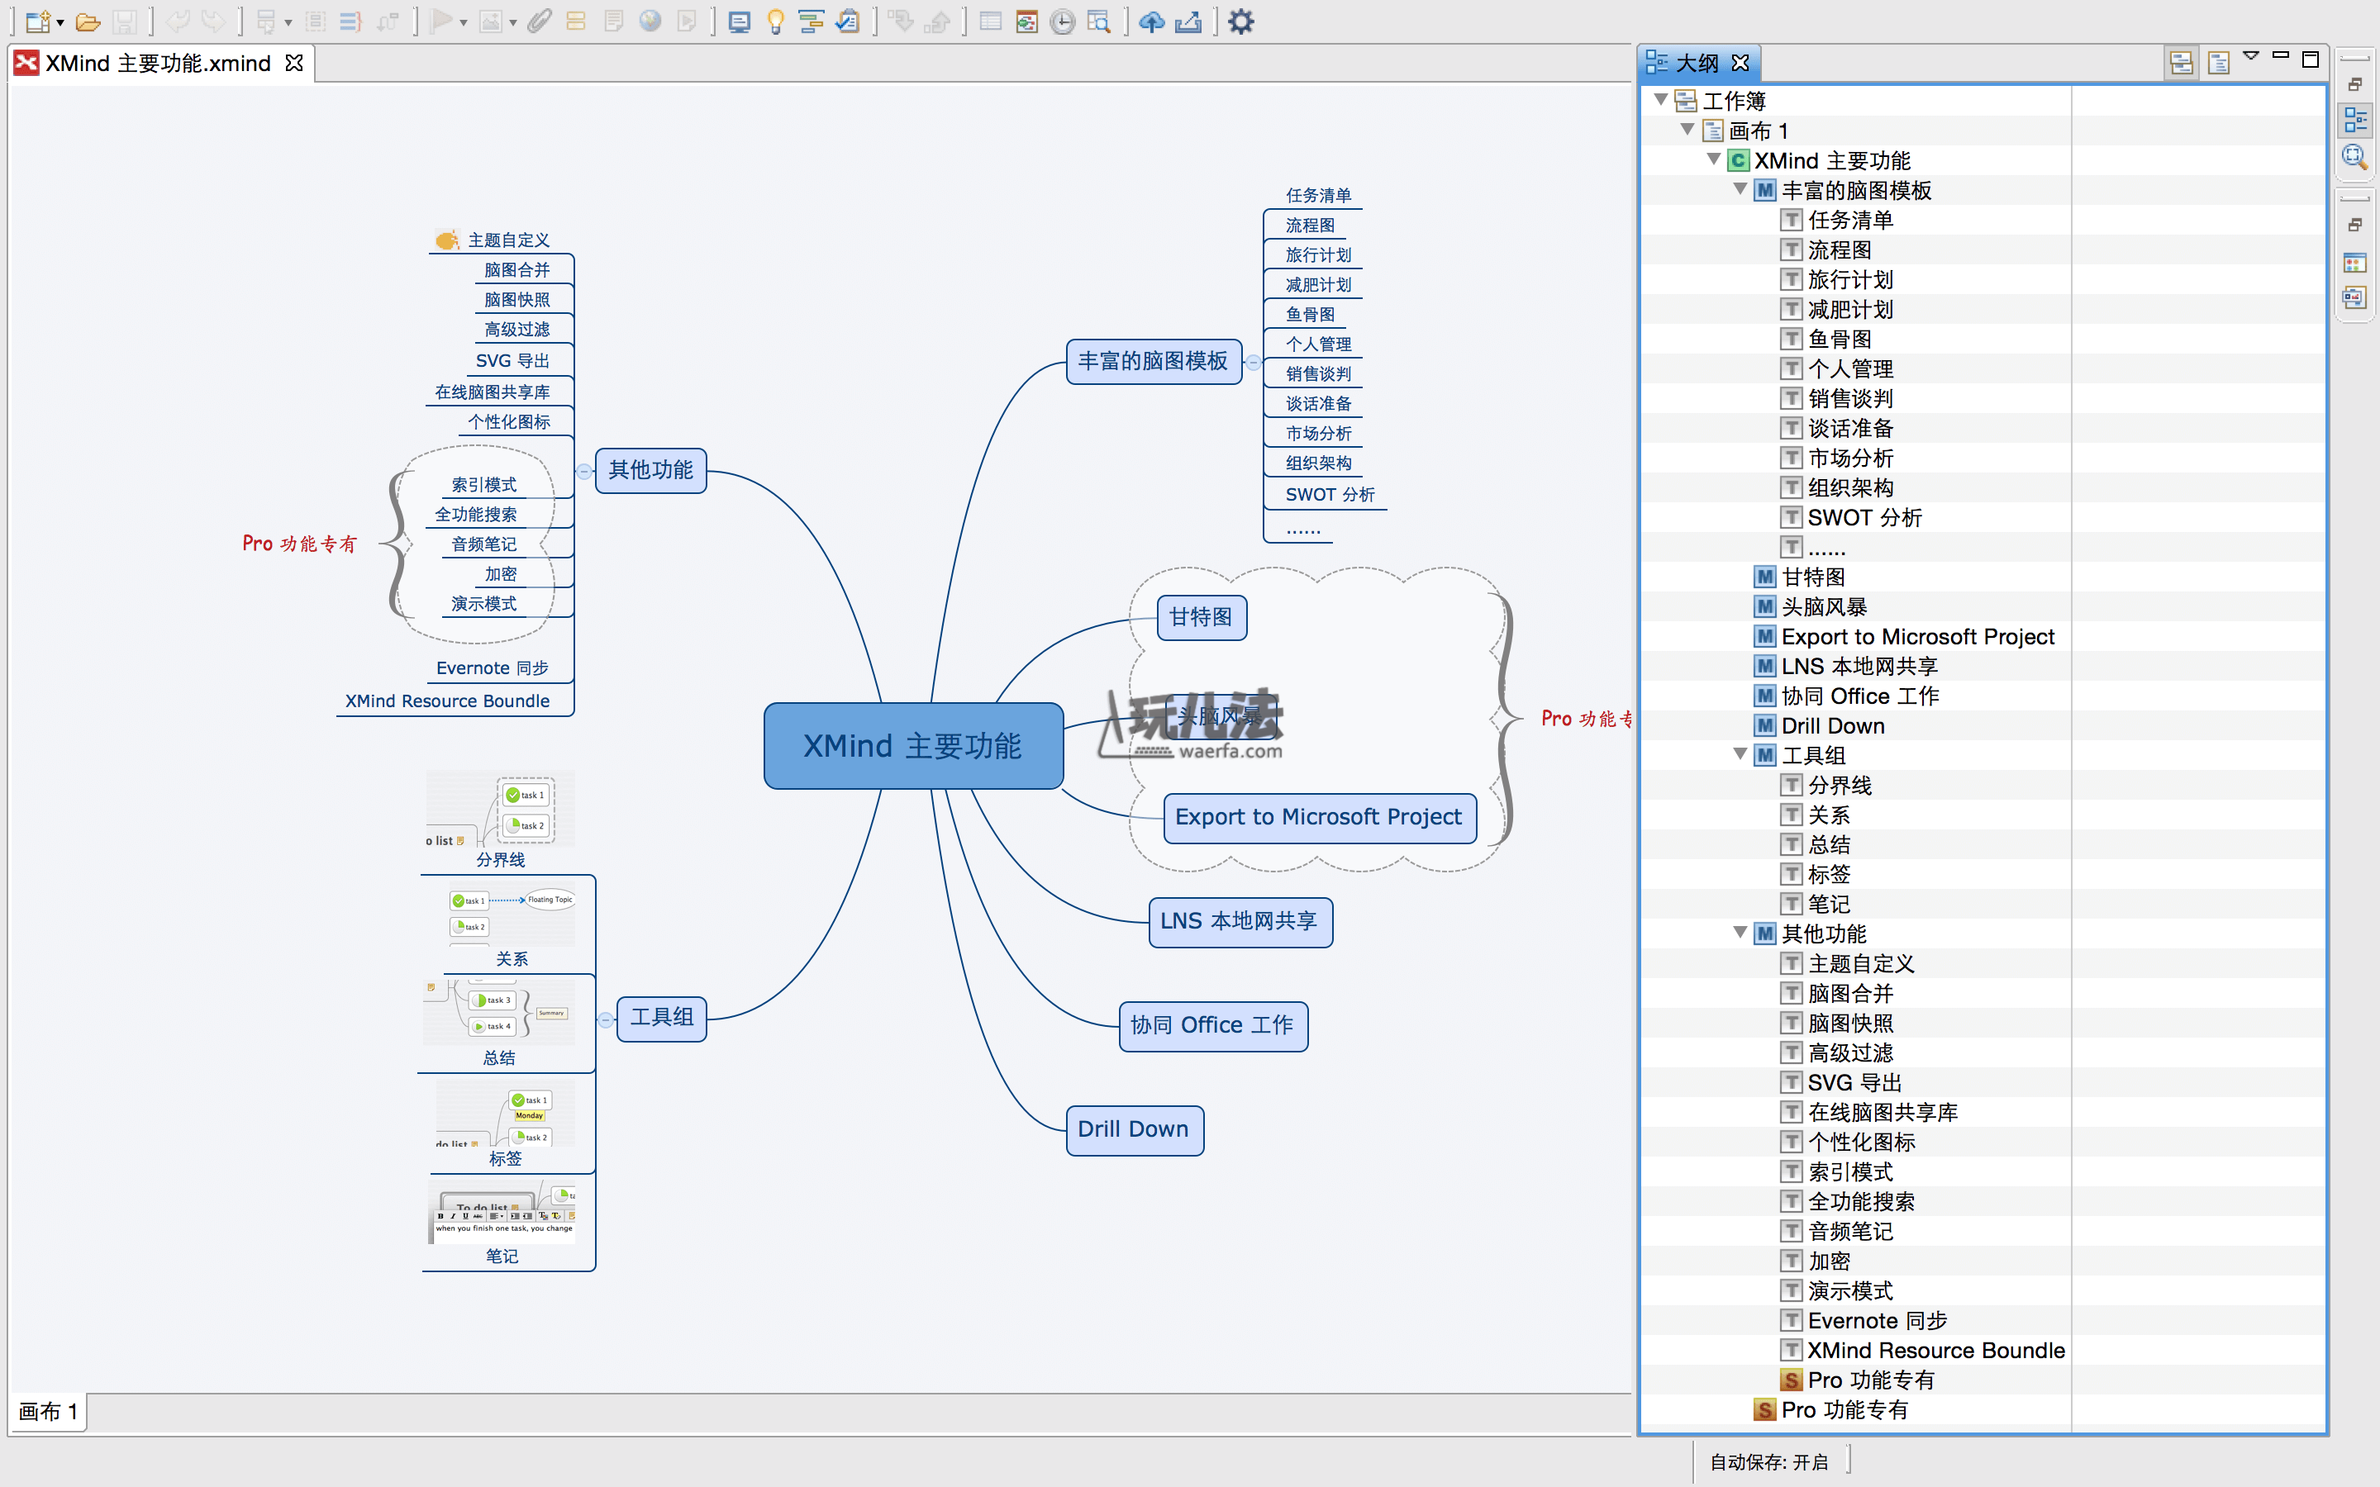
Task: Open the Insert Topic dropdown arrow
Action: click(x=288, y=22)
